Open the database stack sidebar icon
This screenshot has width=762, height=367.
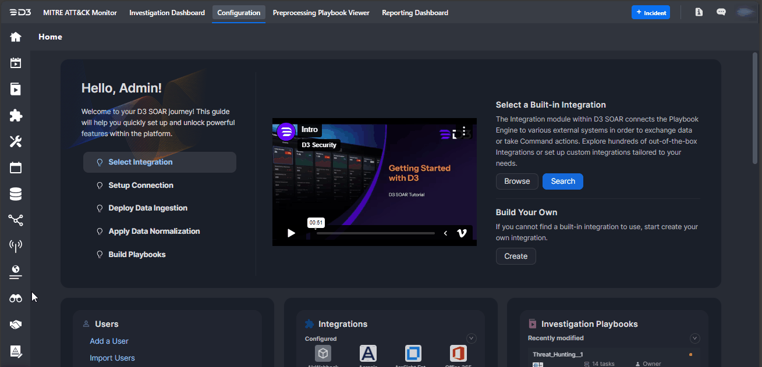16,194
